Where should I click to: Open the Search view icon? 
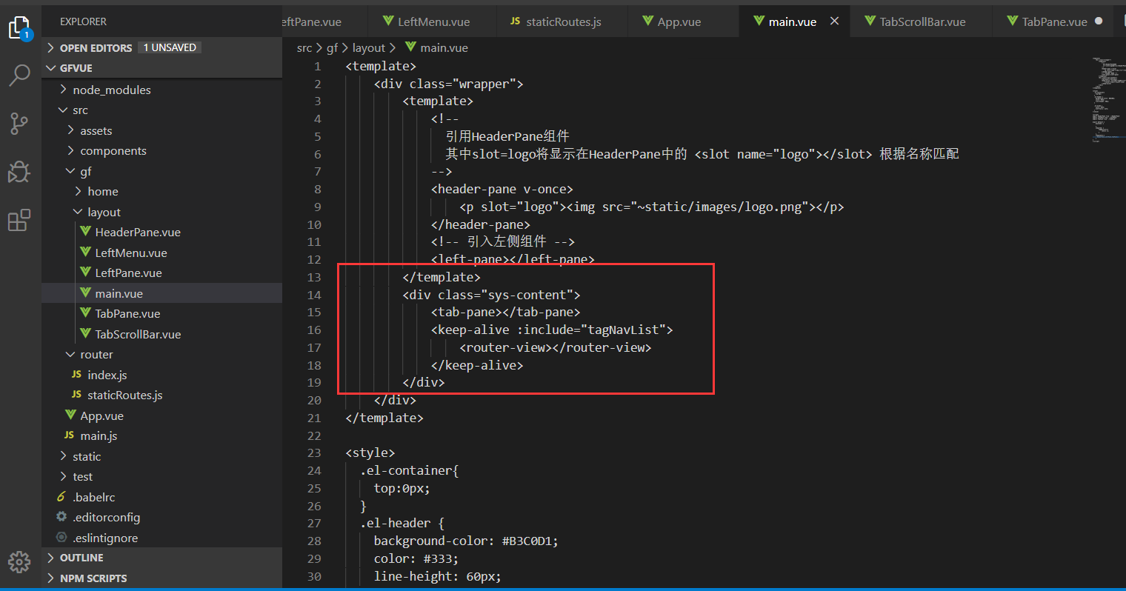click(x=19, y=75)
